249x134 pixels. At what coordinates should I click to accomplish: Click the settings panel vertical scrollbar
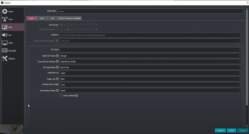(x=247, y=57)
